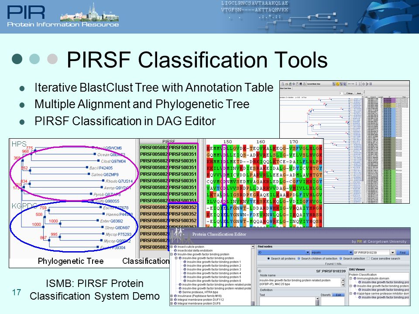Click the up arrow of classification tree scrollbar
419x314 pixels.
[253, 246]
